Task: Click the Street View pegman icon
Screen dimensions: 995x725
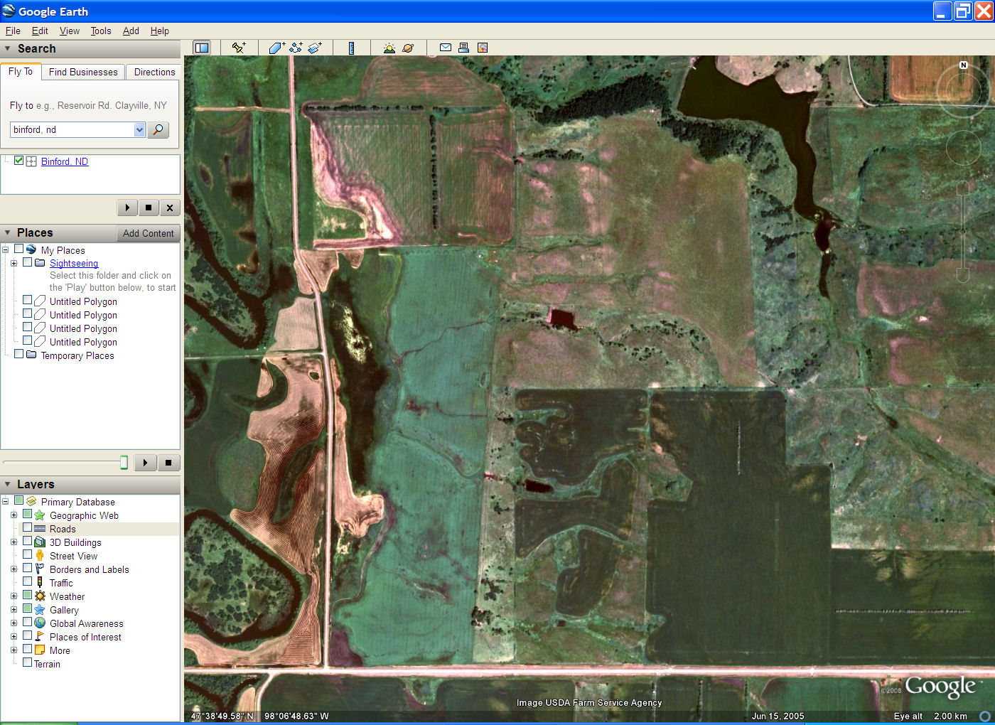Action: [x=40, y=555]
